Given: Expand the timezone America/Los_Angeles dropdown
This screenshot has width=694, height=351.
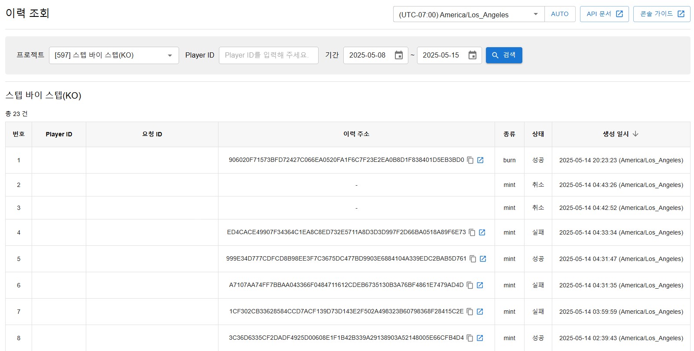Looking at the screenshot, I should (536, 14).
